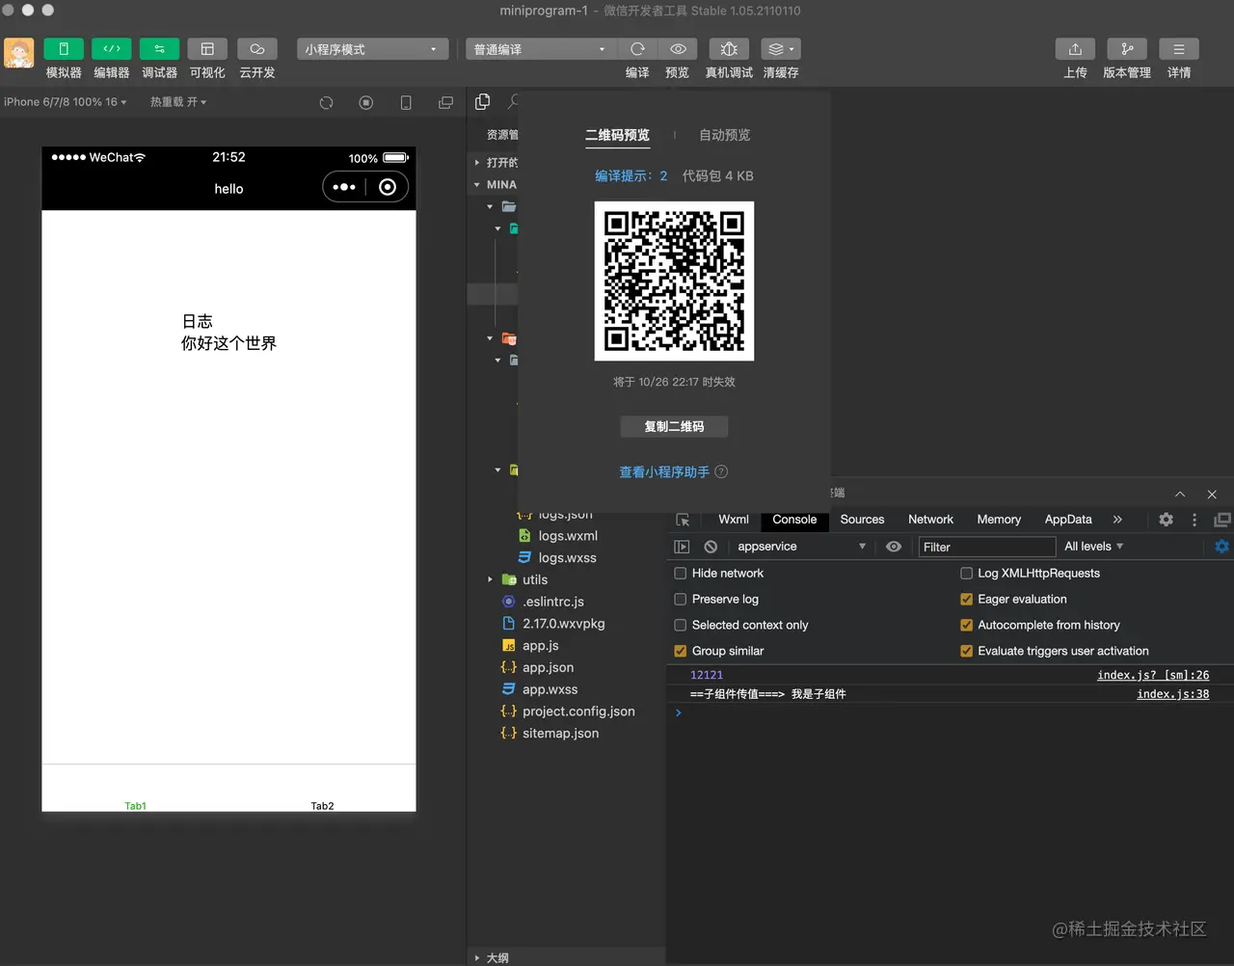Image resolution: width=1234 pixels, height=966 pixels.
Task: Open the index.js? [sm]:26 source link
Action: [1153, 675]
